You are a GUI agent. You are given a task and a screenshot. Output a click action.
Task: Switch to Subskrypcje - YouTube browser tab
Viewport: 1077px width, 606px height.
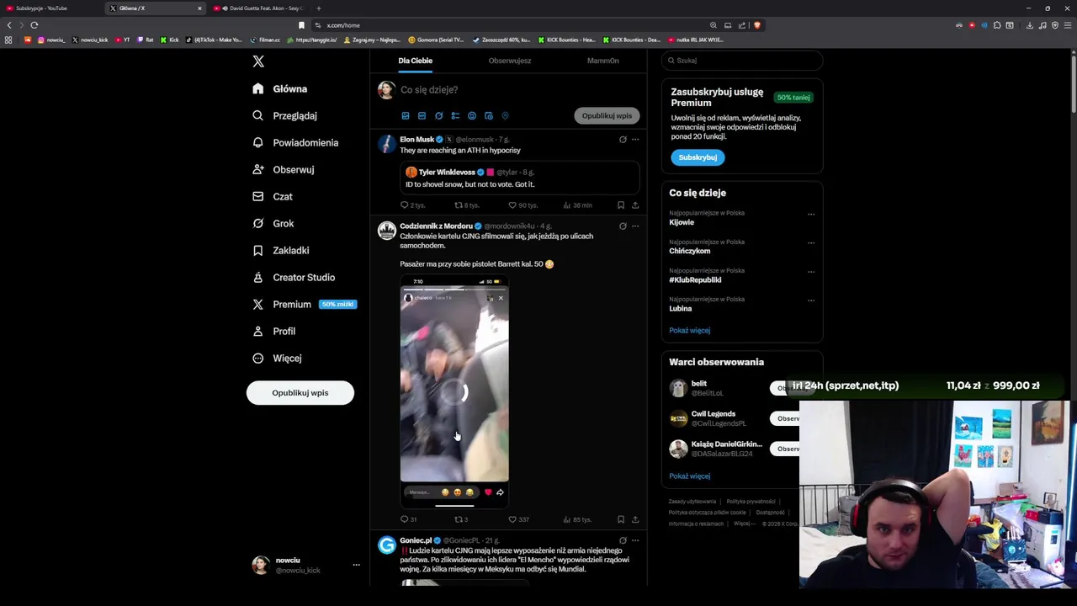(x=50, y=8)
